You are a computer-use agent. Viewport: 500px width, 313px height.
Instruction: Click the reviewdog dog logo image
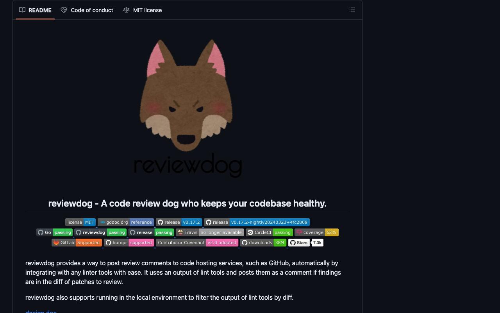tap(187, 108)
